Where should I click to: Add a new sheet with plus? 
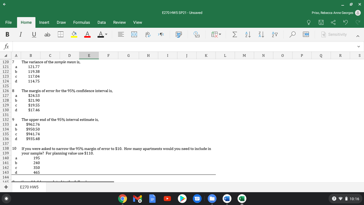pos(6,187)
